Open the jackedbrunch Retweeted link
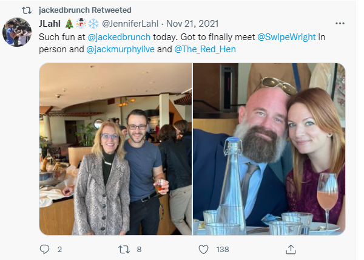Image resolution: width=364 pixels, height=260 pixels. (84, 10)
